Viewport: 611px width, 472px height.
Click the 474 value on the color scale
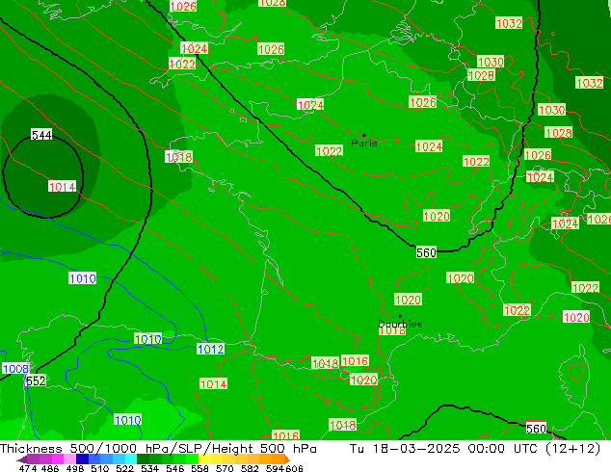28,468
